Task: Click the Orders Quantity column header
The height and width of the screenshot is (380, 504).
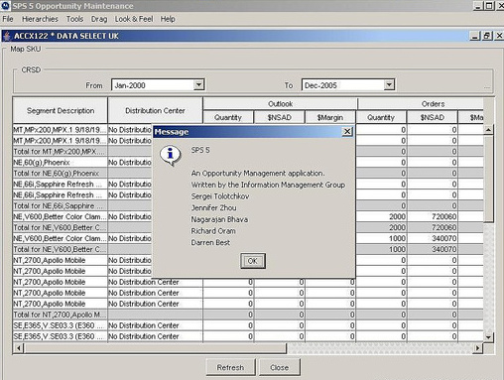Action: [x=381, y=117]
